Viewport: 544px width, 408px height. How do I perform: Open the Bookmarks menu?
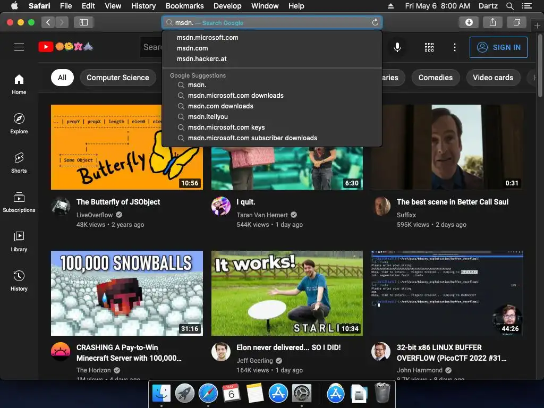click(184, 6)
